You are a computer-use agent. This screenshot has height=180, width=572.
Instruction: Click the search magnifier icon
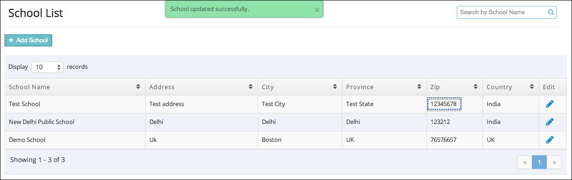(x=551, y=12)
